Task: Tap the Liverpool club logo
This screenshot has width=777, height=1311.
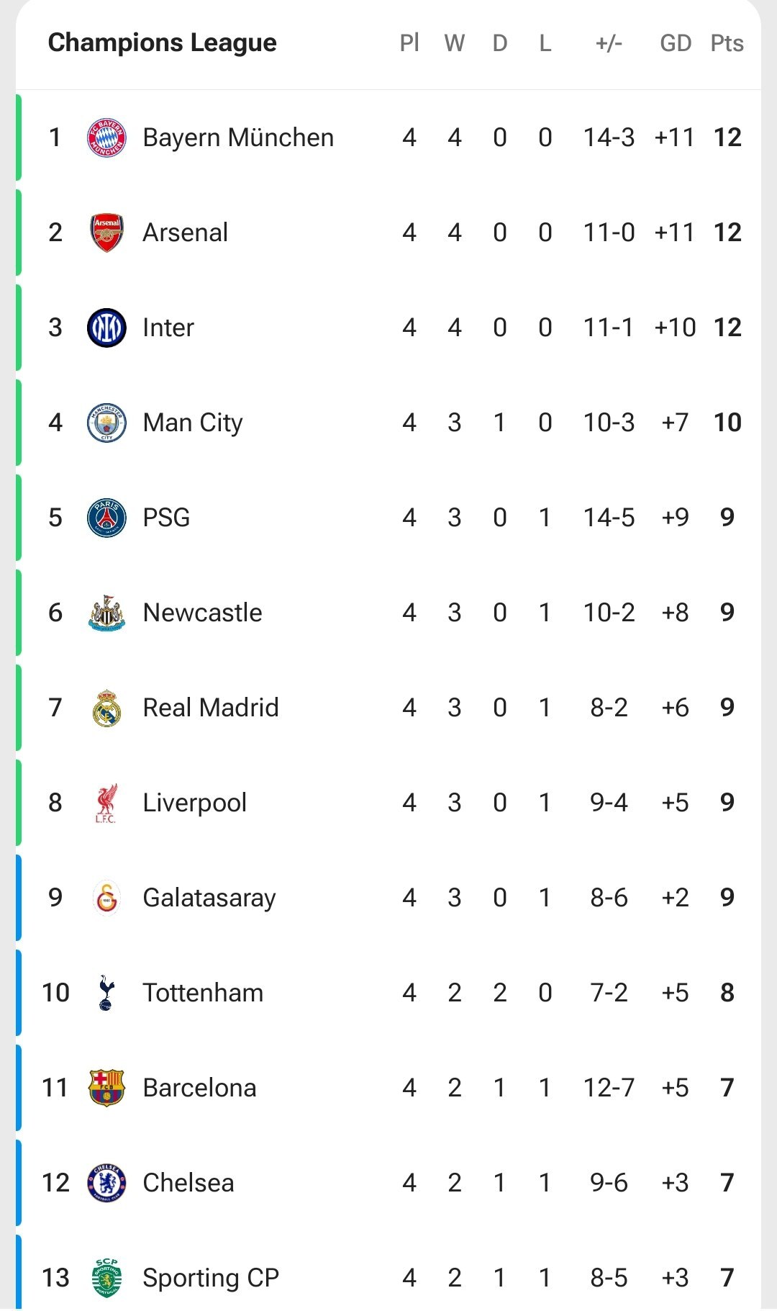Action: pos(106,803)
